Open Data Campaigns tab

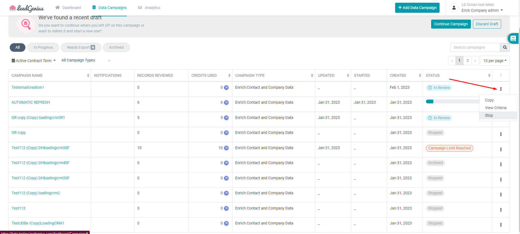pyautogui.click(x=109, y=8)
